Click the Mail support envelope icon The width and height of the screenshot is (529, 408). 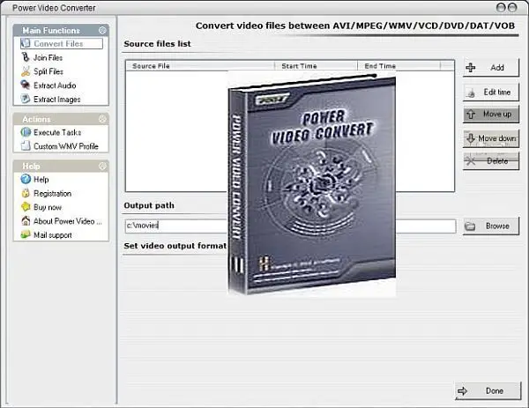(x=26, y=234)
